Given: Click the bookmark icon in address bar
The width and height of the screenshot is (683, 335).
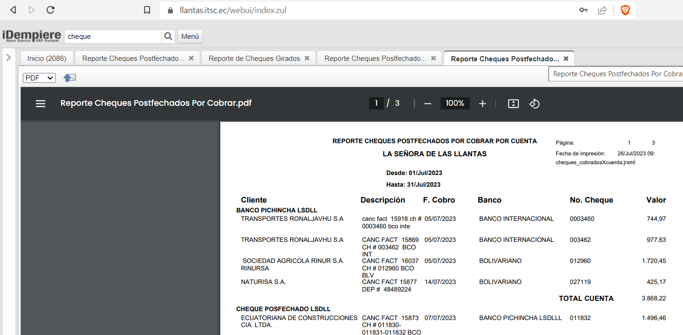Looking at the screenshot, I should pyautogui.click(x=147, y=10).
